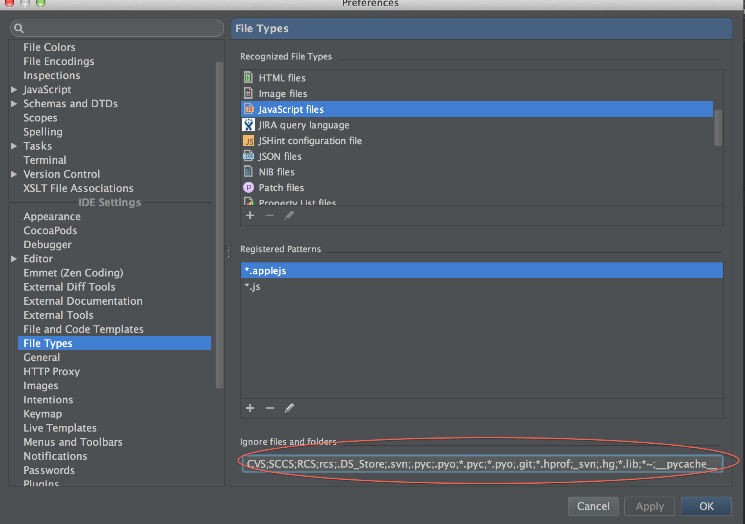Viewport: 745px width, 524px height.
Task: Add a new recognized file type
Action: (x=250, y=215)
